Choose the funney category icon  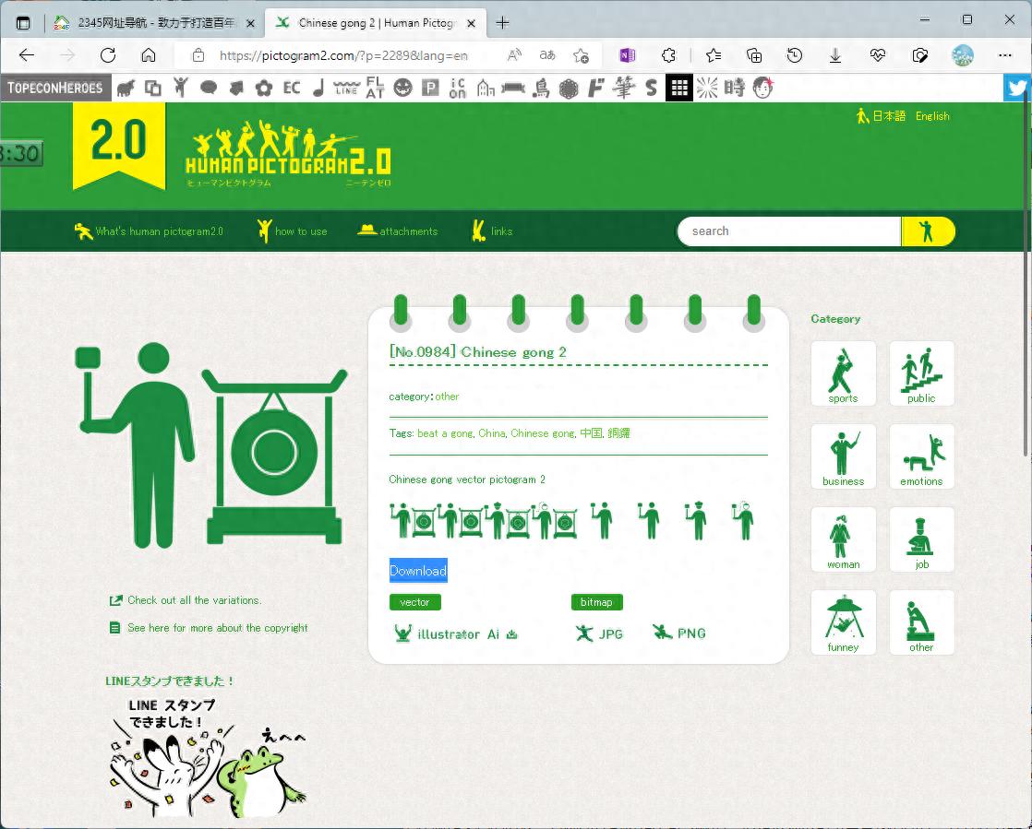click(843, 622)
